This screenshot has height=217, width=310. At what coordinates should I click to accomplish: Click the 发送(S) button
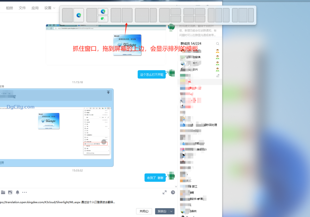click(x=162, y=211)
